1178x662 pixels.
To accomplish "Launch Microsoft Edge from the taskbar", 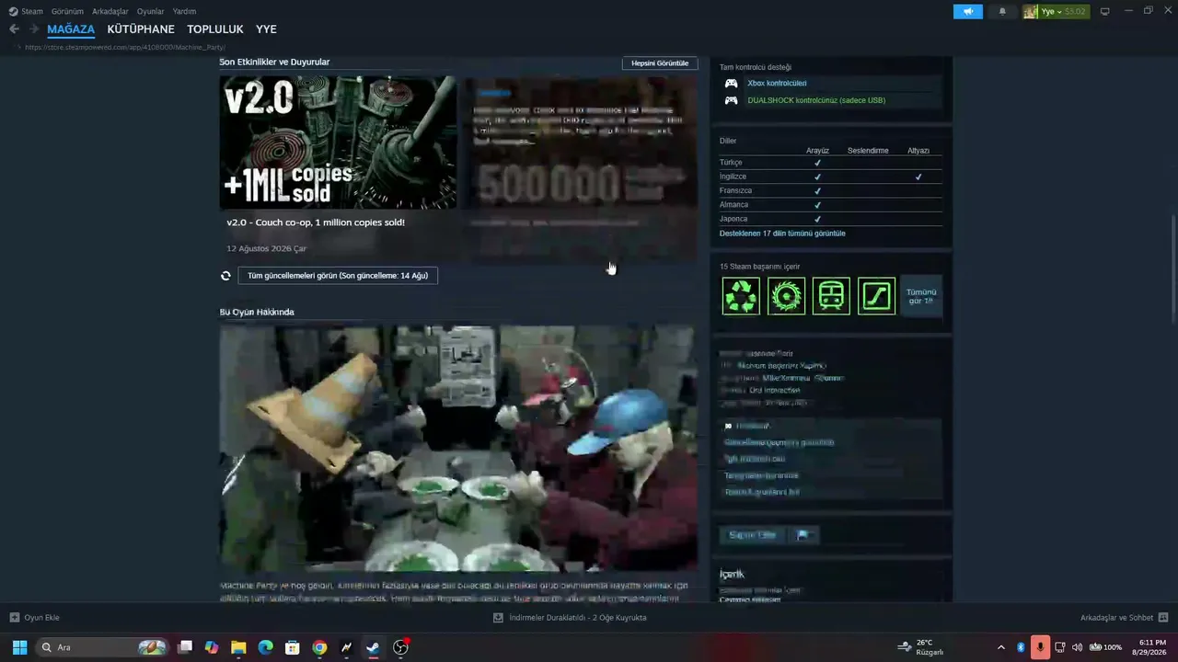I will coord(265,647).
